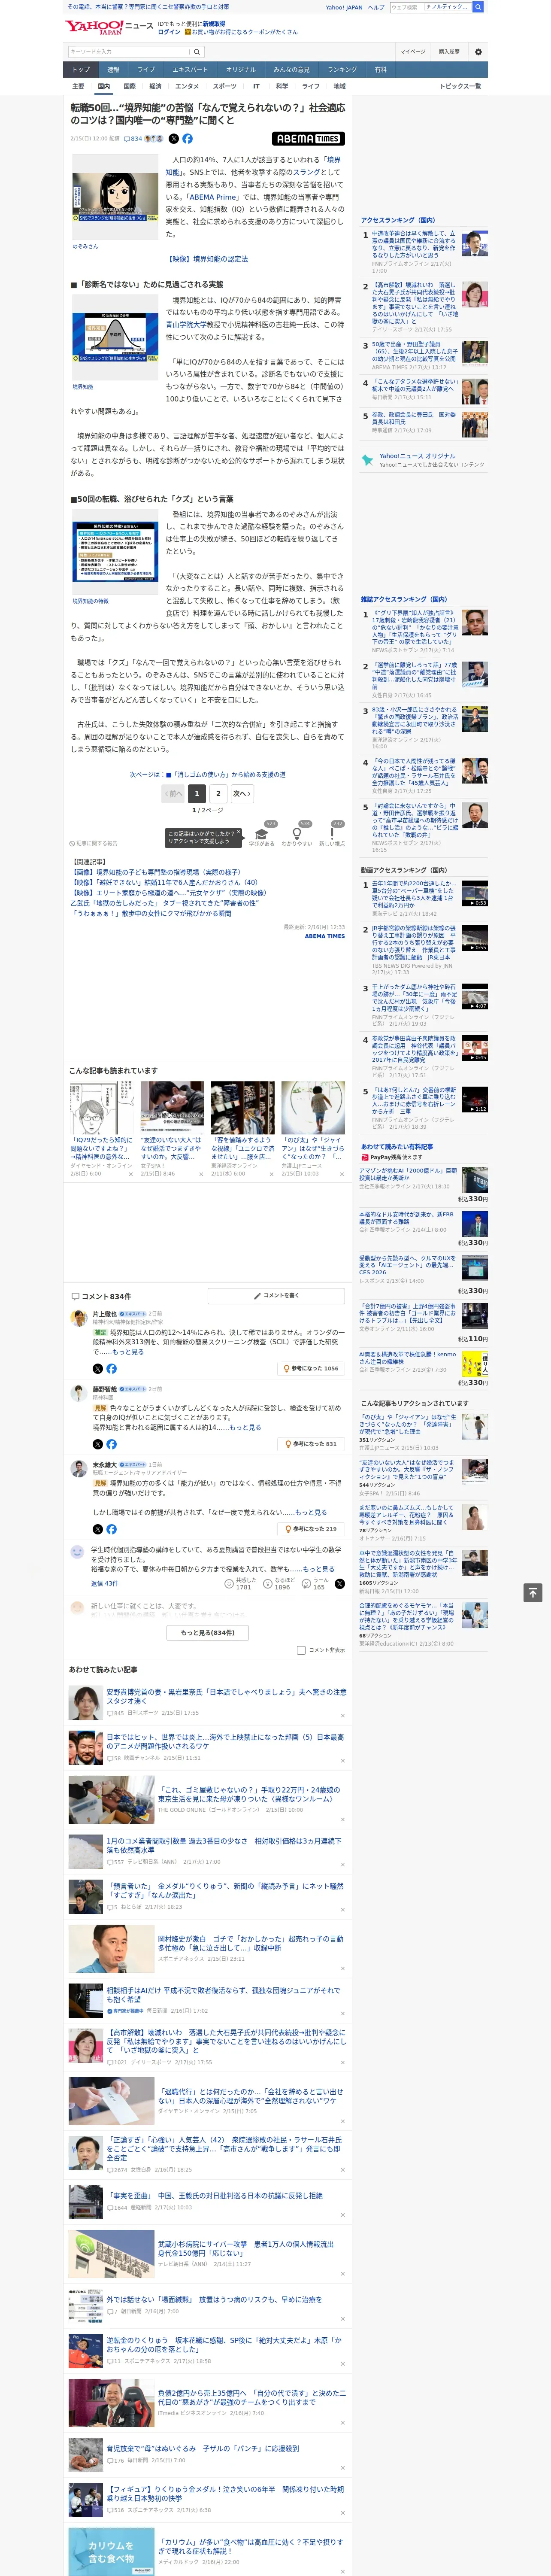Open the マイページ link

(x=413, y=51)
